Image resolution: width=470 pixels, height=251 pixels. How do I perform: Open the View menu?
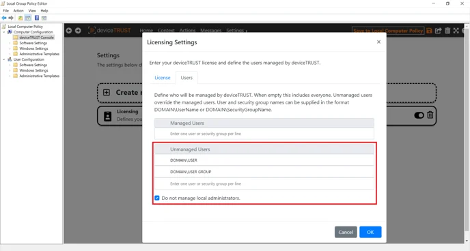32,10
